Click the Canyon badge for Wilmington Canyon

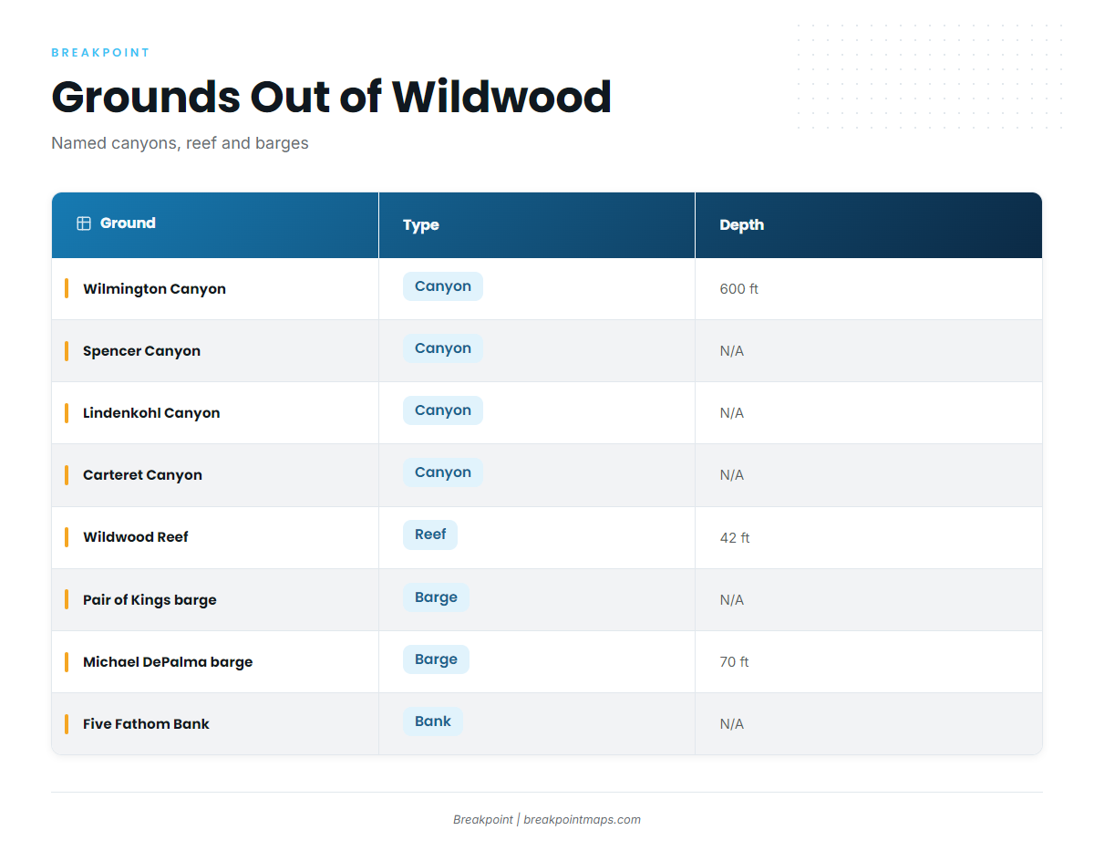click(x=443, y=286)
